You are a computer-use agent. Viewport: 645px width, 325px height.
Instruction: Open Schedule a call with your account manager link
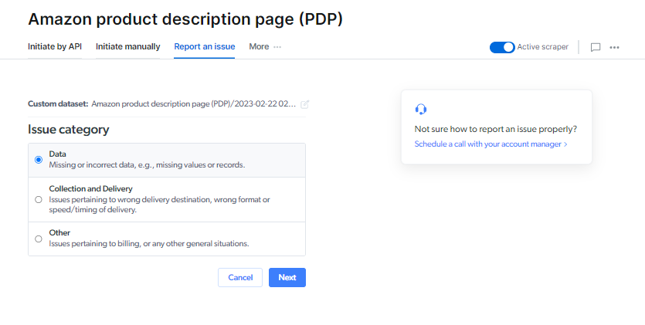(x=491, y=144)
